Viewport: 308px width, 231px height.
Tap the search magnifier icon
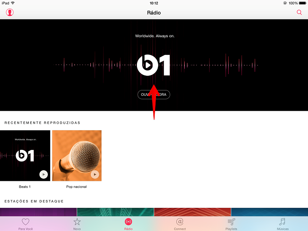(x=299, y=12)
